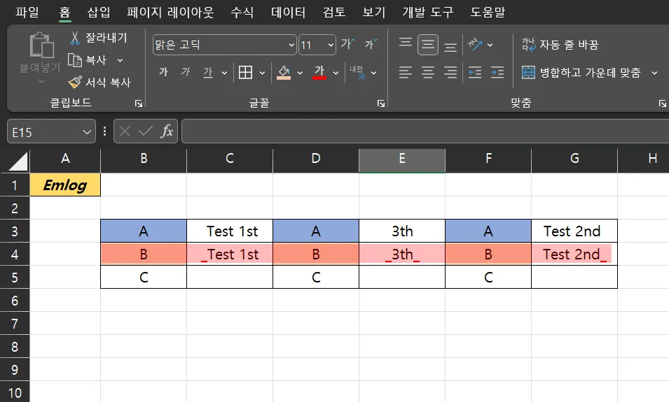Screen dimensions: 669x402
Task: Expand the copy options dropdown arrow
Action: coord(120,60)
